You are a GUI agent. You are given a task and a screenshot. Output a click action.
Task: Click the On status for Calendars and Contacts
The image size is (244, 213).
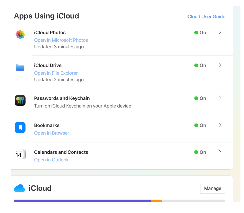200,152
